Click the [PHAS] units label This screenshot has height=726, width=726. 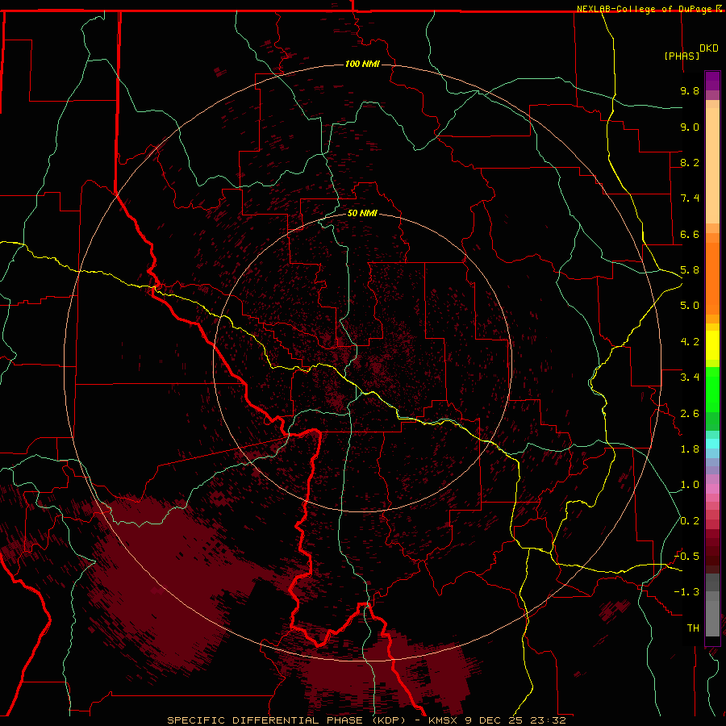tap(682, 56)
